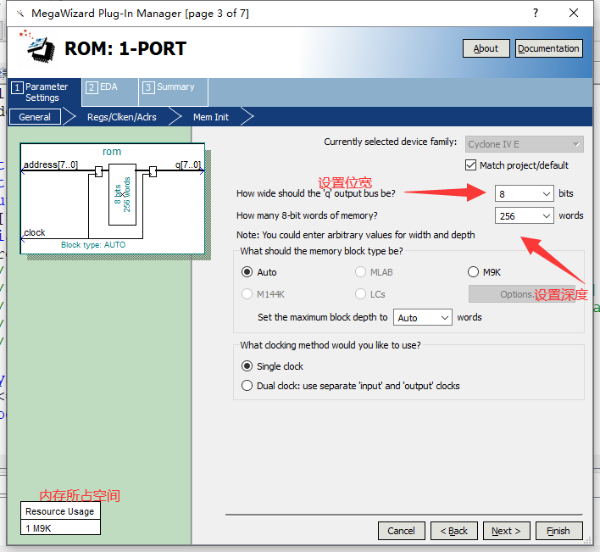600x552 pixels.
Task: Click the q[7..0] output port label
Action: coord(187,164)
